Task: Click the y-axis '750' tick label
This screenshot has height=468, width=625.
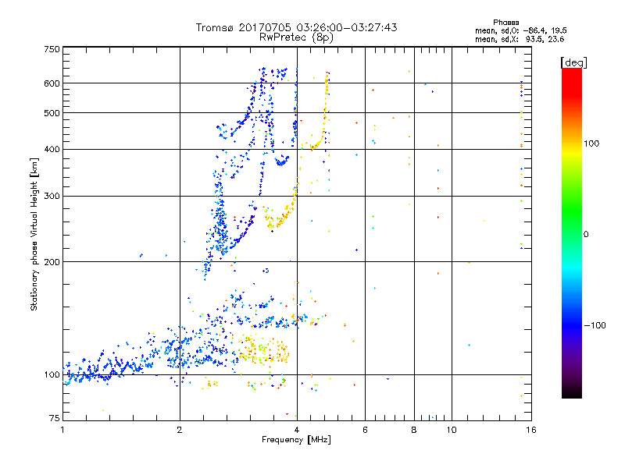Action: coord(52,49)
